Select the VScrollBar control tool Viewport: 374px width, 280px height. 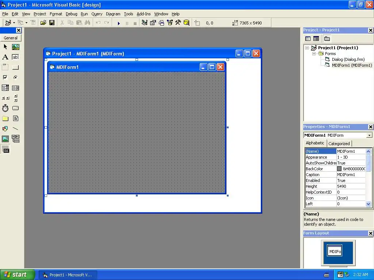[x=15, y=98]
